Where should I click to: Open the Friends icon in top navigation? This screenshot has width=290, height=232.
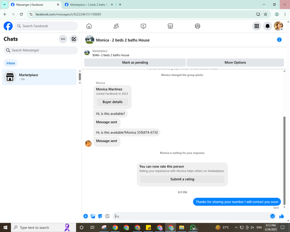(116, 26)
